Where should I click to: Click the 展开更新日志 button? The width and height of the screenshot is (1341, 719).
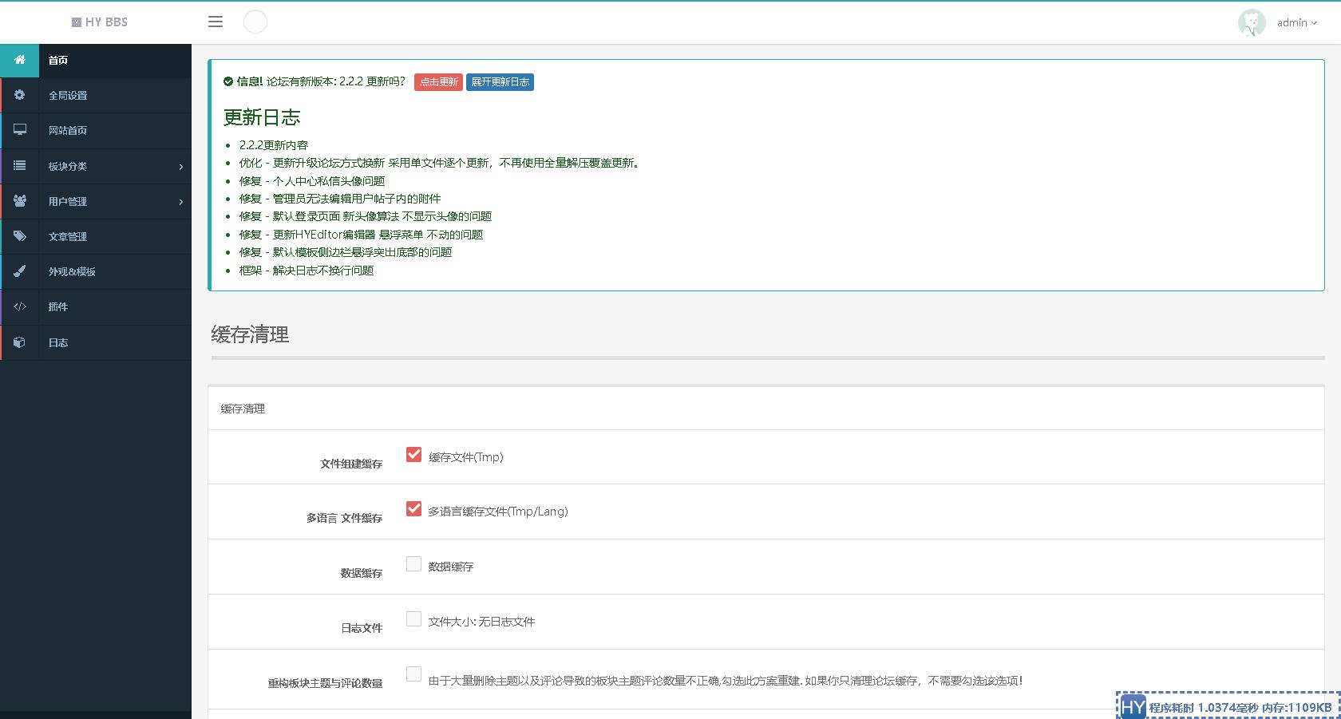[x=500, y=81]
